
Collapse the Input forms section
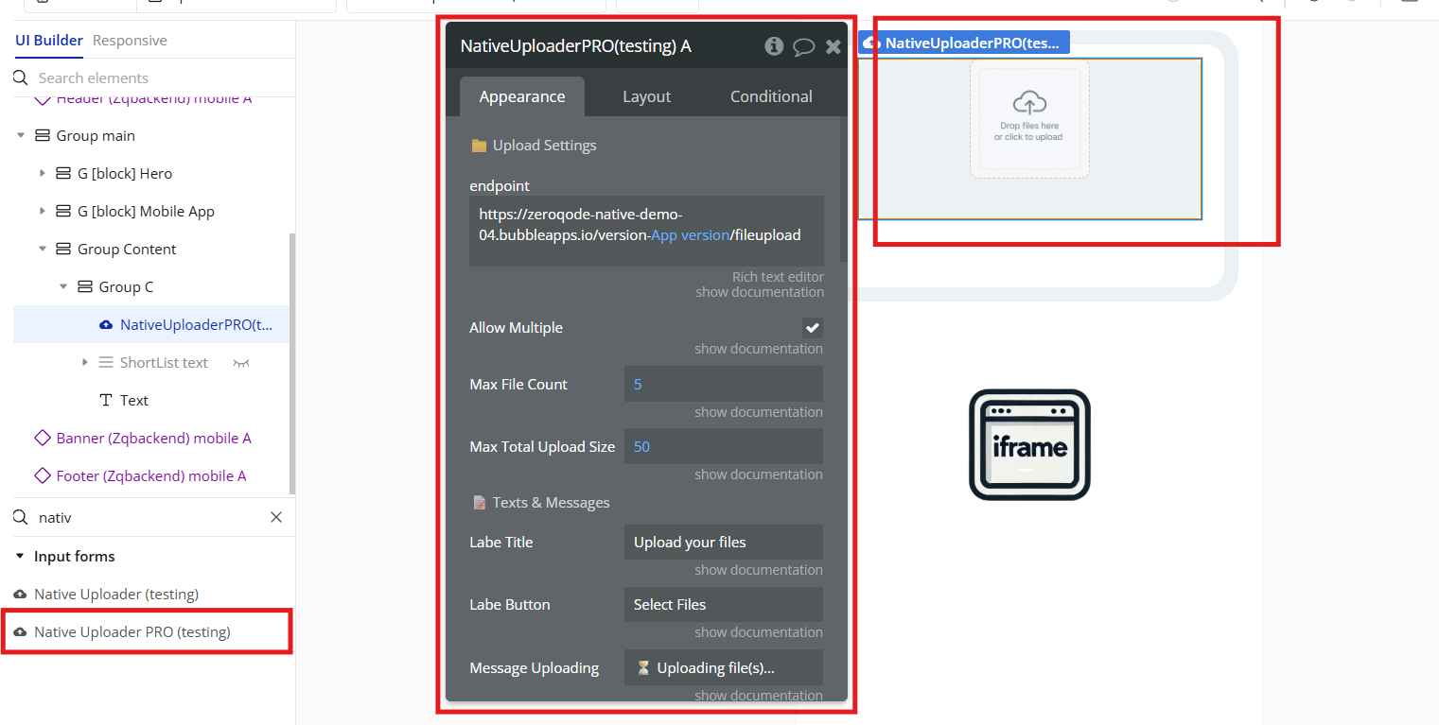pyautogui.click(x=20, y=556)
